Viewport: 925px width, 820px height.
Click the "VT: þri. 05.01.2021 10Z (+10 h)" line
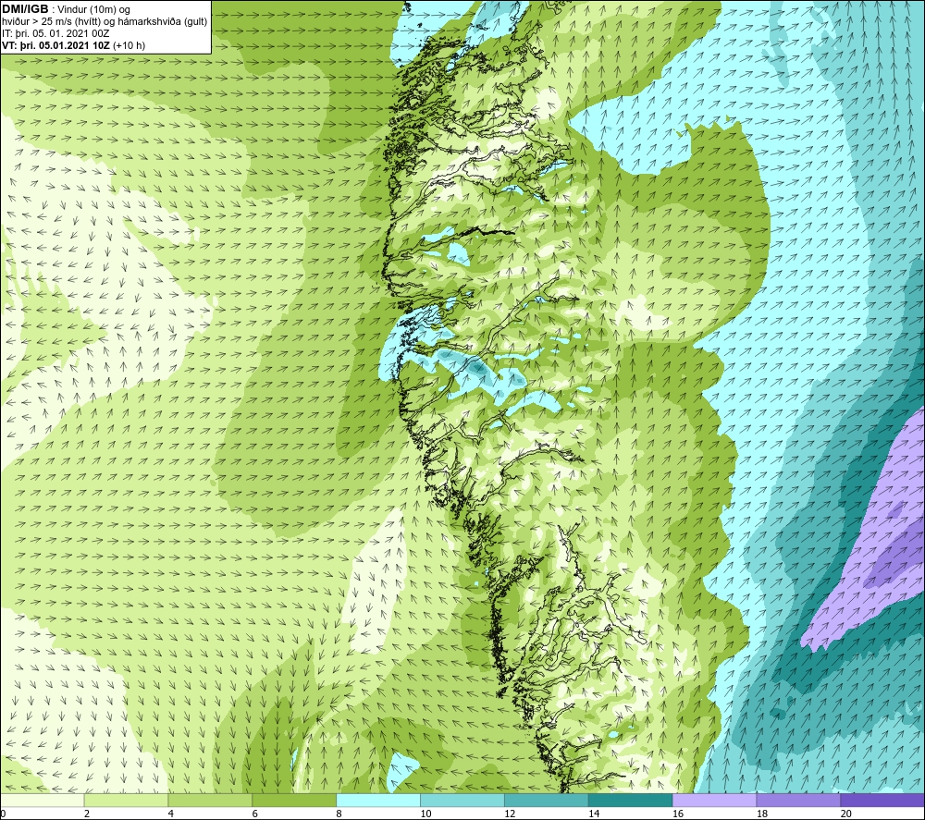73,45
